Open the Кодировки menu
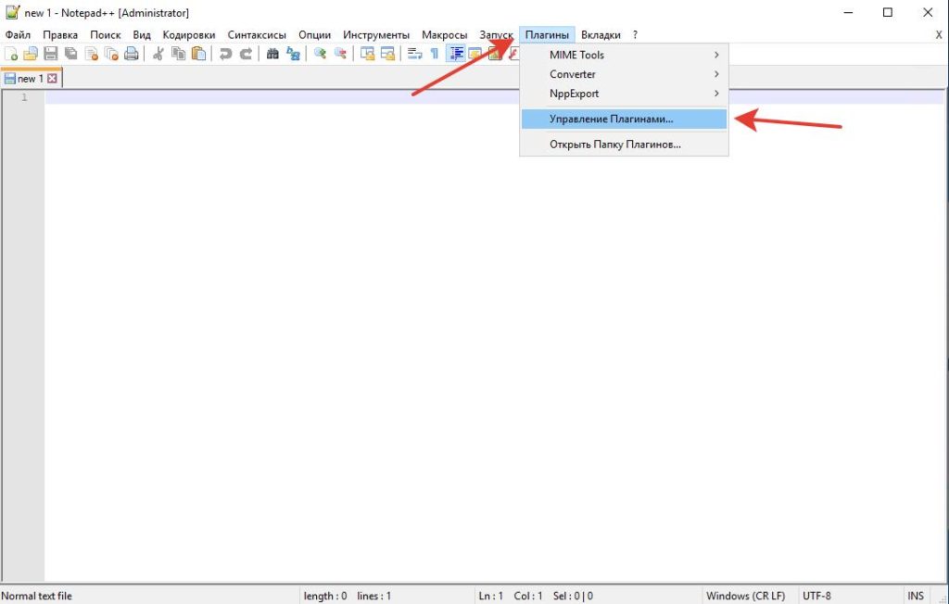This screenshot has width=949, height=604. (x=189, y=35)
